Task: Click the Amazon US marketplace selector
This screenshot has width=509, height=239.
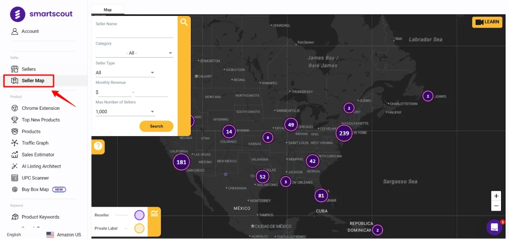Action: (64, 235)
